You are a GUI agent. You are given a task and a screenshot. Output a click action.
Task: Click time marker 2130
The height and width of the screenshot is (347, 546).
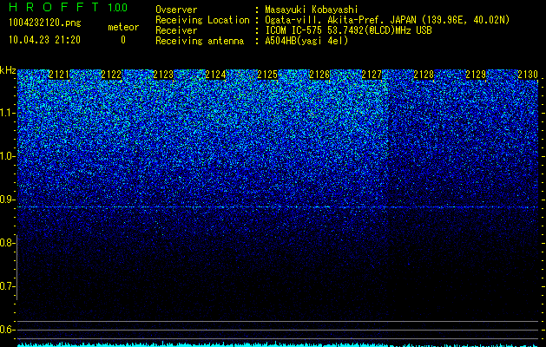coord(528,75)
